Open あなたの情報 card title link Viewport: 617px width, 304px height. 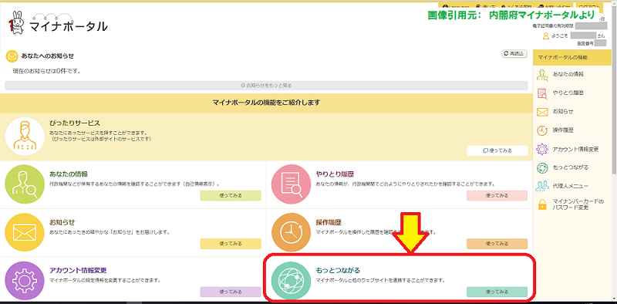69,174
